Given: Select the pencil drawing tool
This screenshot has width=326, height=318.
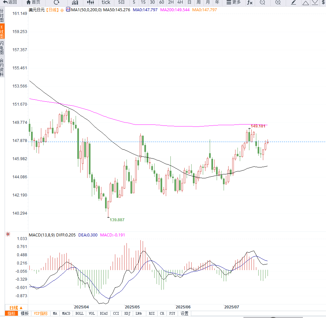Looking at the screenshot, I should (x=293, y=2).
